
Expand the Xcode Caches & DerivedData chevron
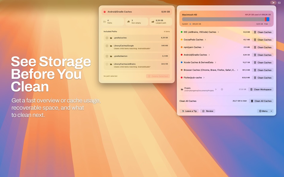click(216, 62)
